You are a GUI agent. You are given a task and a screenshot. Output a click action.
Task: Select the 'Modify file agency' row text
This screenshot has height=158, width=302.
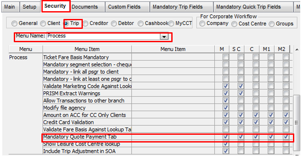64,108
